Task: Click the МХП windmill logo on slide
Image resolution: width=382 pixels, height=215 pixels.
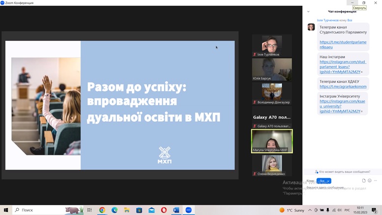Action: pos(164,155)
